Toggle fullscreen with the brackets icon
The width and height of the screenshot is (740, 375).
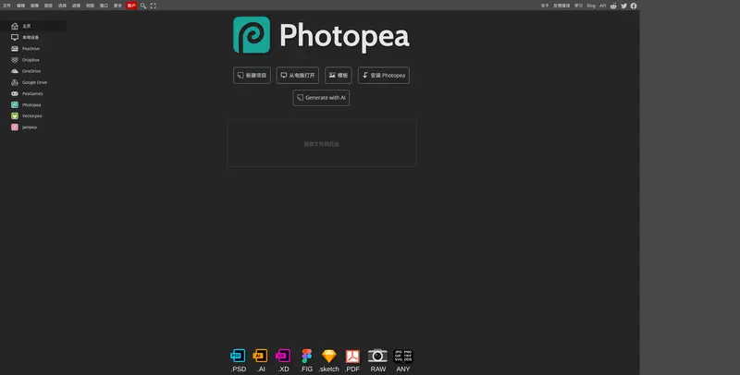point(153,6)
